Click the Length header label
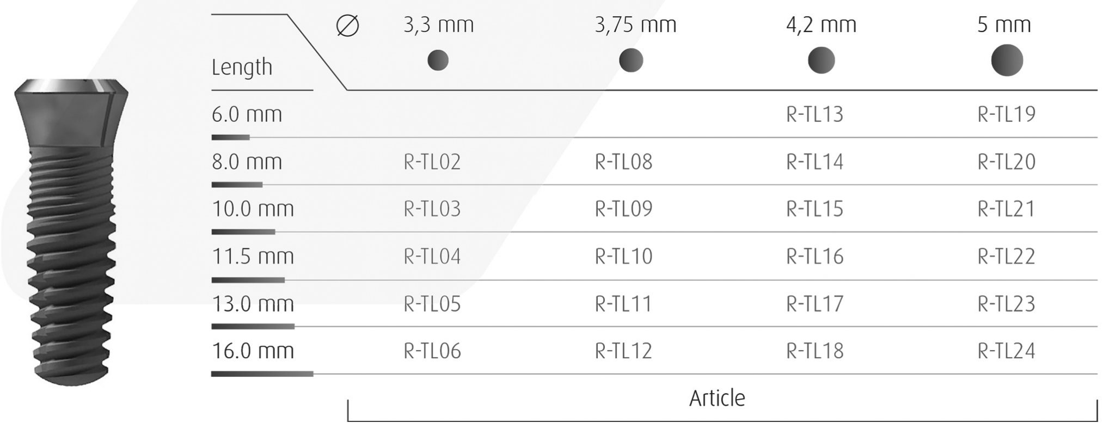This screenshot has width=1115, height=435. point(242,67)
